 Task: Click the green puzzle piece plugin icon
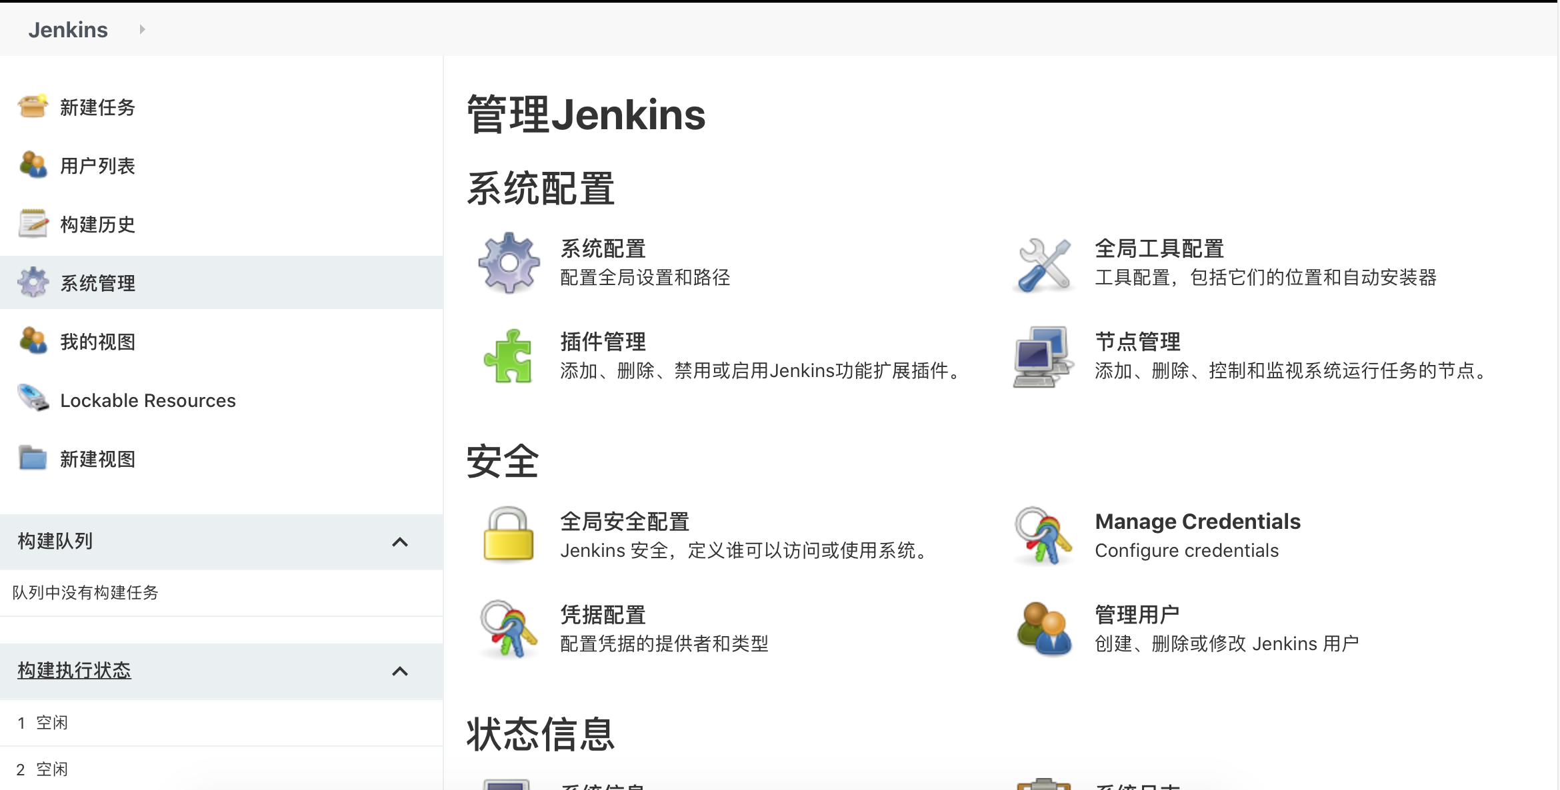(x=509, y=356)
